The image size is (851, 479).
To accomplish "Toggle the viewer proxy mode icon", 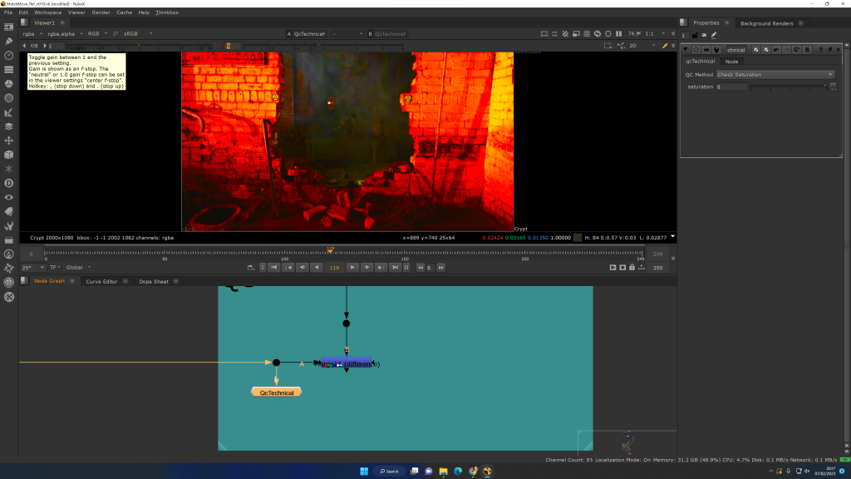I will (x=576, y=33).
